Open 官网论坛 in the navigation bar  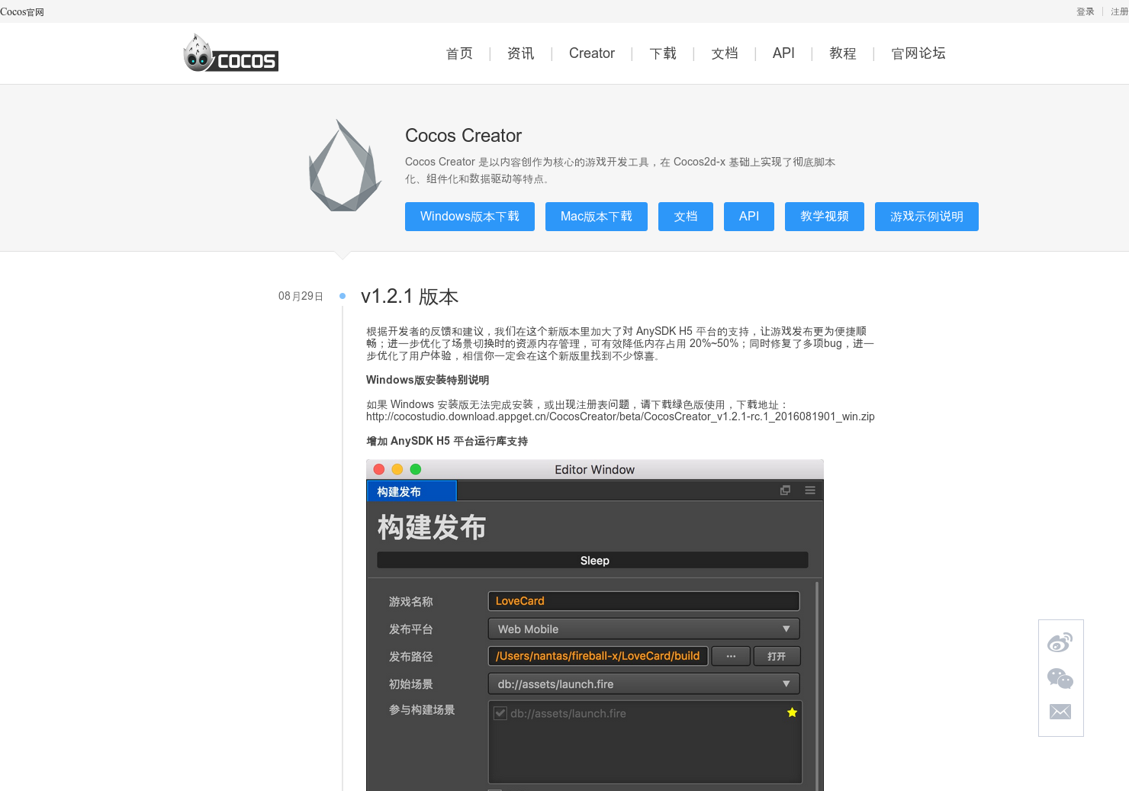click(x=918, y=53)
